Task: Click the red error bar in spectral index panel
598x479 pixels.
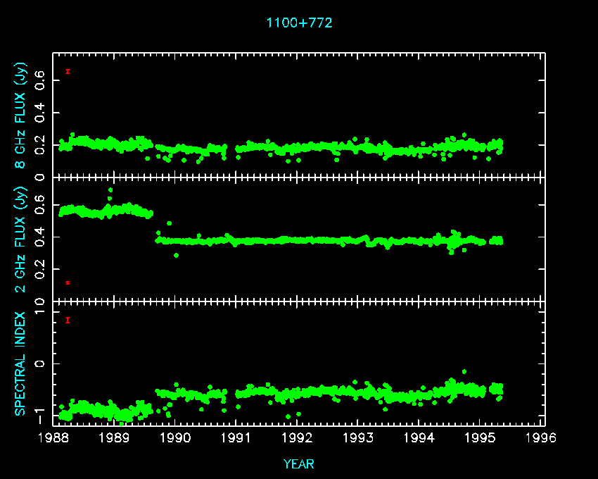Action: click(68, 320)
